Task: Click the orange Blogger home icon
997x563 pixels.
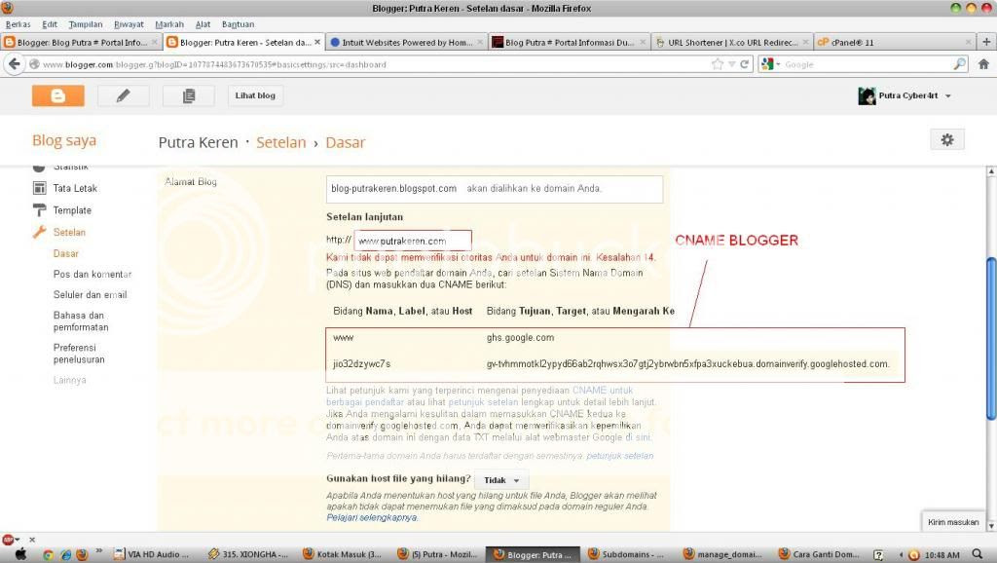Action: (x=57, y=96)
